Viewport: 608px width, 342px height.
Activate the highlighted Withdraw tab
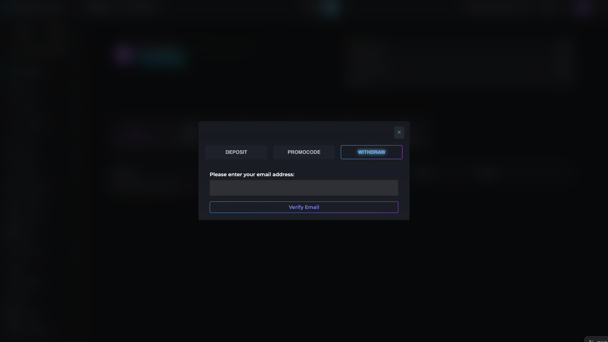click(x=371, y=152)
